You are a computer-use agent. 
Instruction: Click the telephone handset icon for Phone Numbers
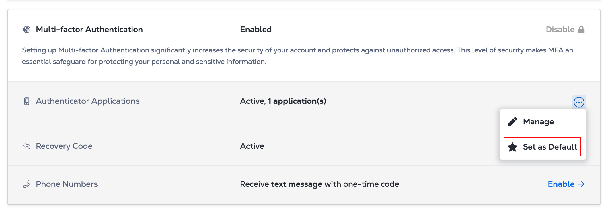point(27,184)
